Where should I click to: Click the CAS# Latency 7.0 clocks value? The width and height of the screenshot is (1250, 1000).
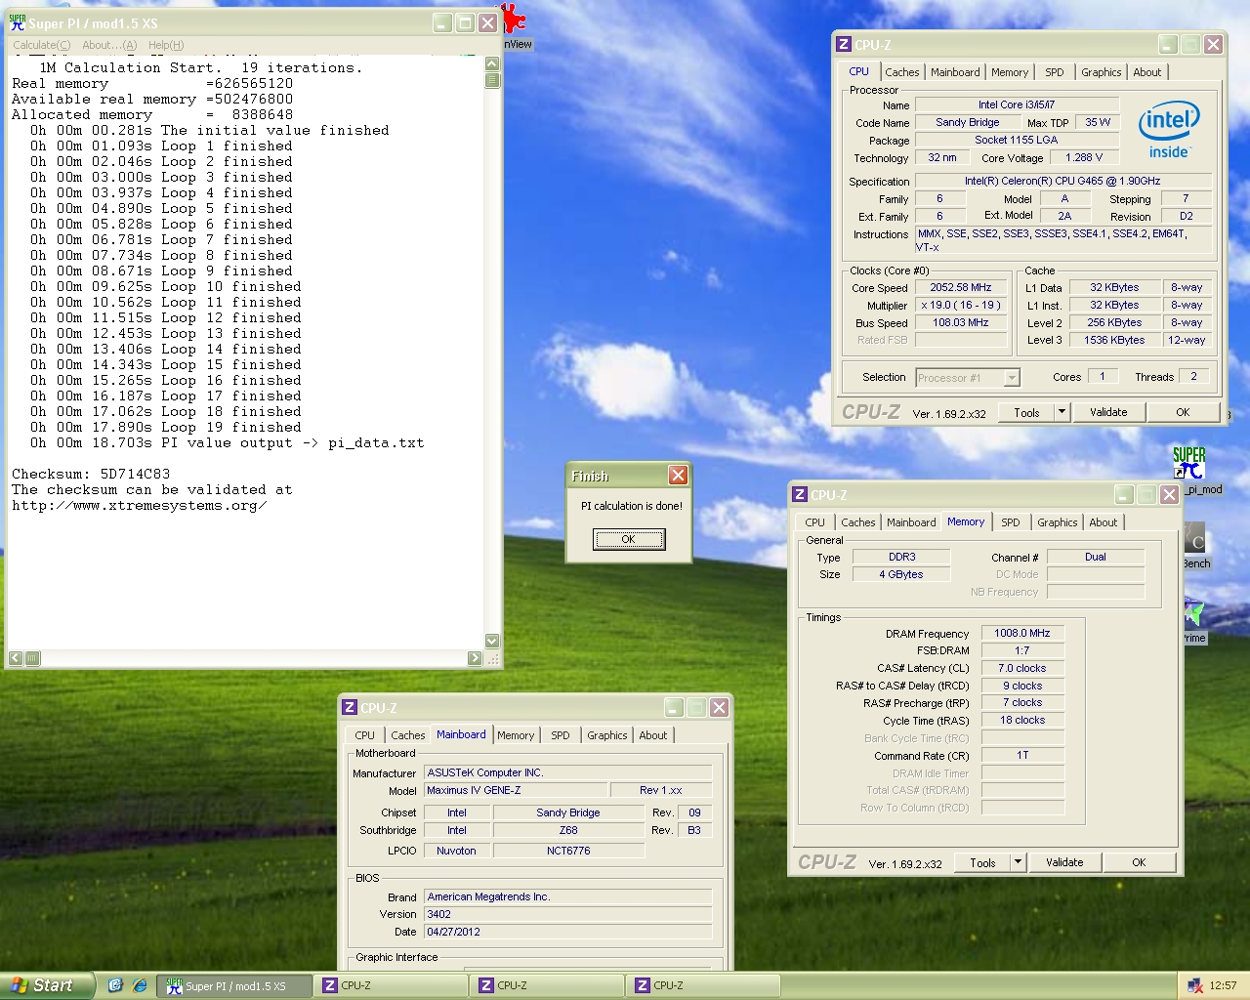pos(1021,668)
